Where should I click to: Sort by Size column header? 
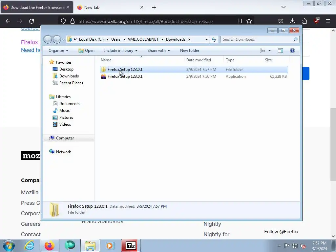[x=276, y=60]
